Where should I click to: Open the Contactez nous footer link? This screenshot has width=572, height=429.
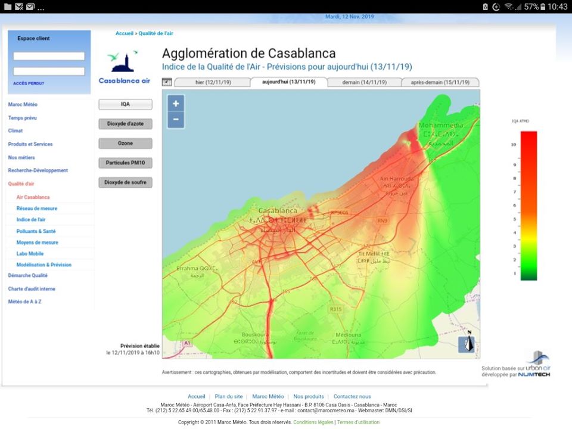[352, 396]
